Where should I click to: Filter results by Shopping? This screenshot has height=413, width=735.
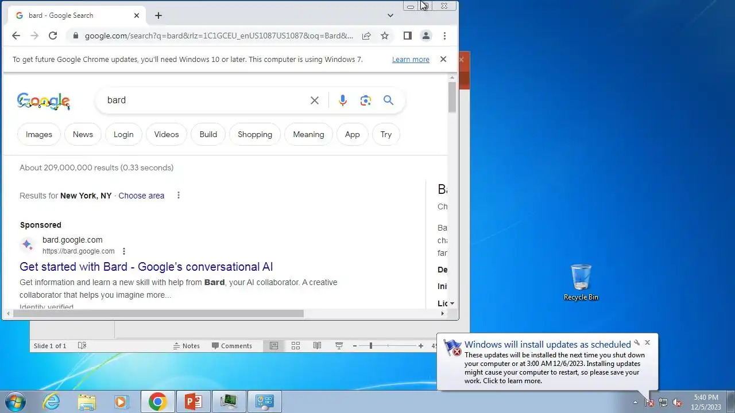click(255, 134)
